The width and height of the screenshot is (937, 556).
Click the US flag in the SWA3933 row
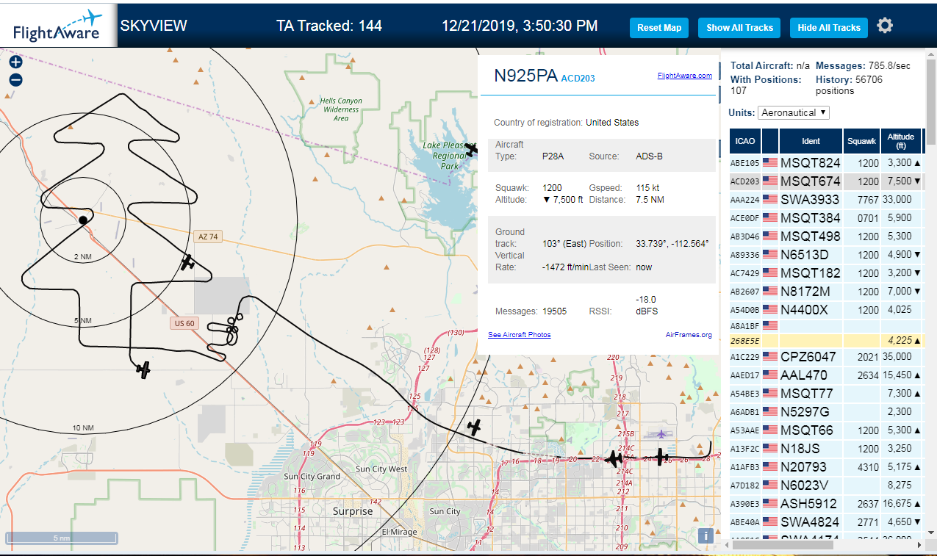770,199
